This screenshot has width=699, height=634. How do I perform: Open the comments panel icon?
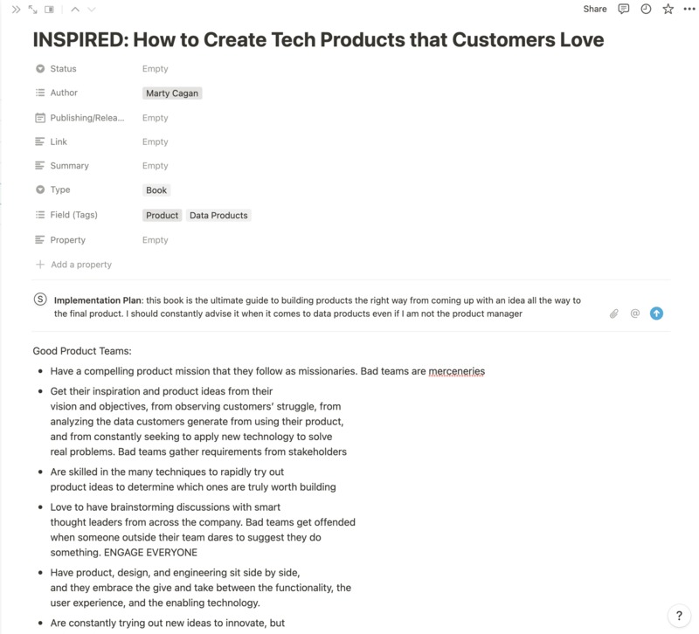pyautogui.click(x=624, y=9)
